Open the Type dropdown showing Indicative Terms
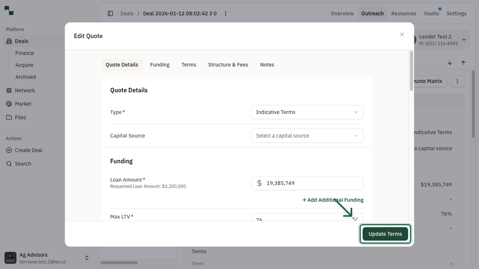This screenshot has width=479, height=269. [x=307, y=112]
